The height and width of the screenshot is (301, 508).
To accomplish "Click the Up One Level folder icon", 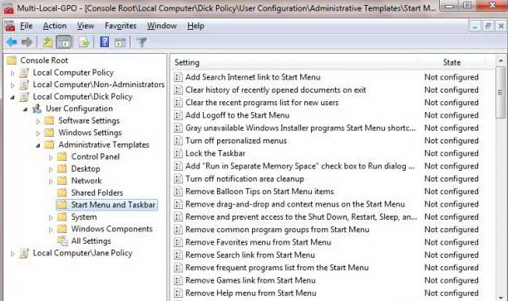I will pos(47,42).
